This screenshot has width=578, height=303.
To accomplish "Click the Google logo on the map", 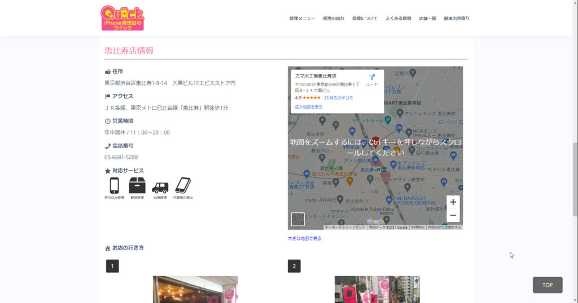I will (x=375, y=221).
